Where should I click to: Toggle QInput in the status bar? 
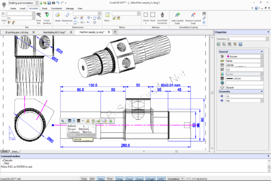click(139, 179)
